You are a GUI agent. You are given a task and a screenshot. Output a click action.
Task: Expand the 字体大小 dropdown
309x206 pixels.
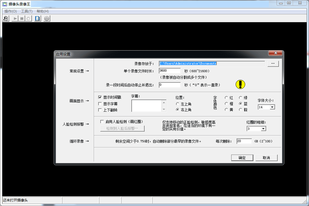point(272,107)
